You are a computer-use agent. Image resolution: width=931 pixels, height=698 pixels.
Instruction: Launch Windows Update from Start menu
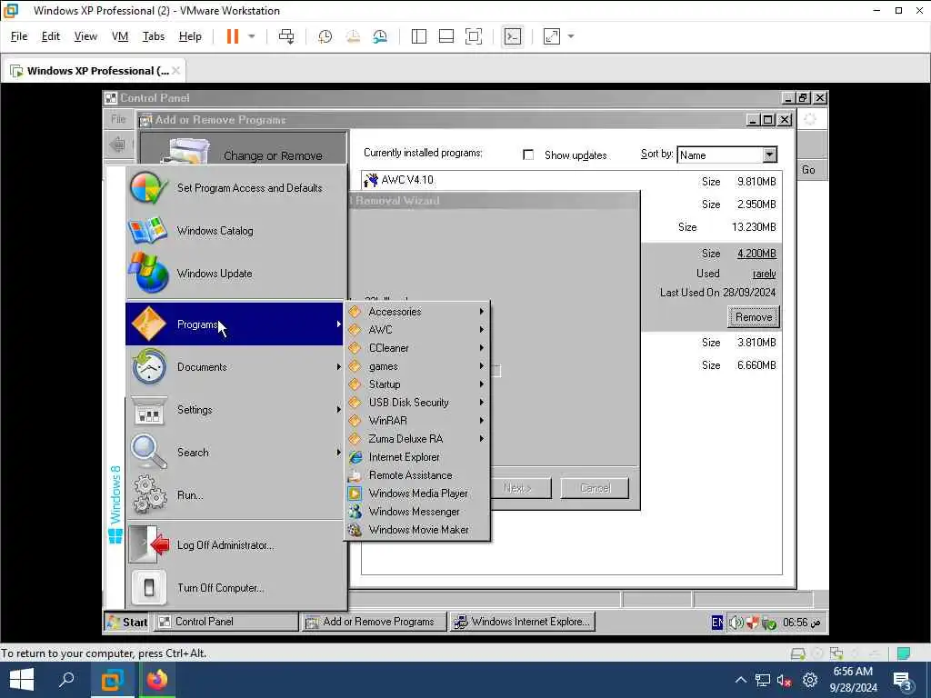[235, 273]
